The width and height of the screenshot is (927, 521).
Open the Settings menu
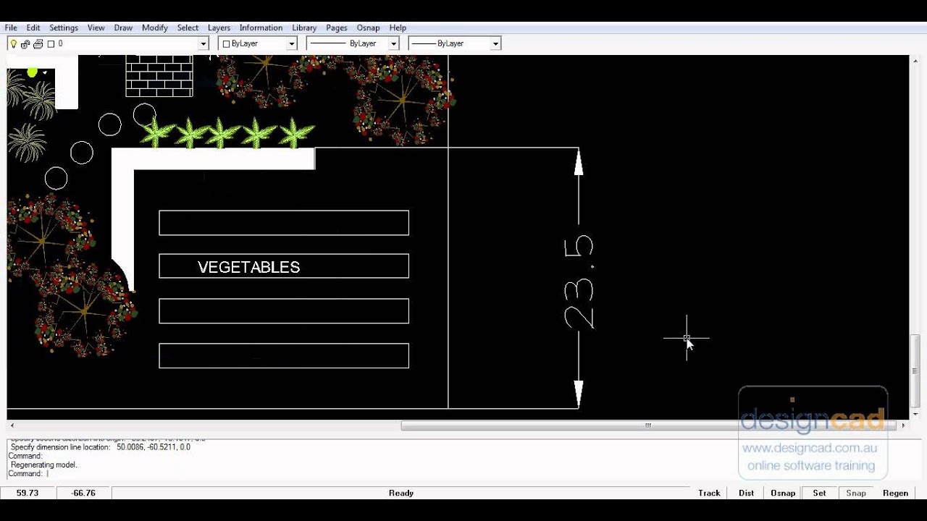pyautogui.click(x=64, y=27)
